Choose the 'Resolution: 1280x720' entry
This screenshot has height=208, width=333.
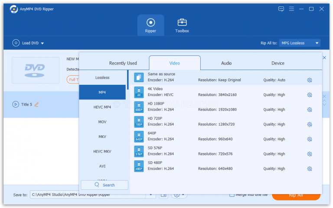[x=216, y=125]
